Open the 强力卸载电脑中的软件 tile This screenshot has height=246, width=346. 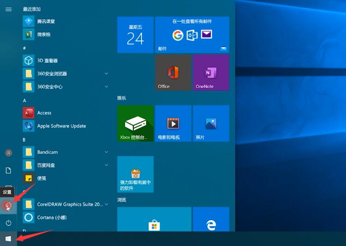click(x=135, y=174)
